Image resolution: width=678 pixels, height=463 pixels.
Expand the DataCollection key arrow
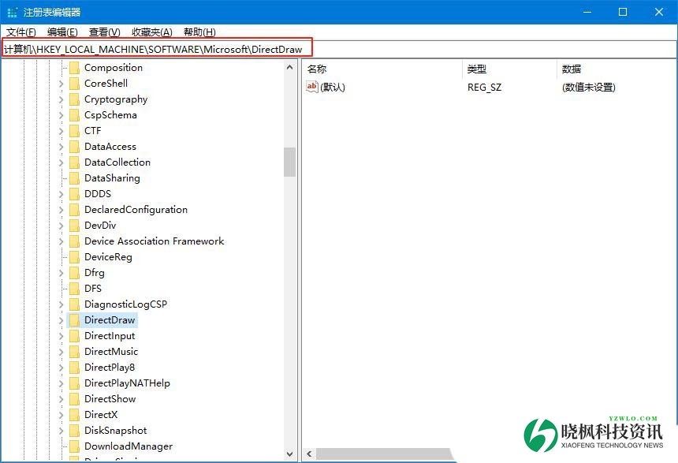(x=61, y=162)
